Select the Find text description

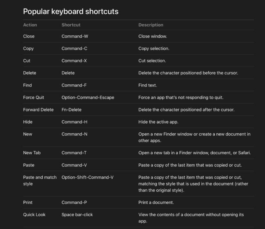[148, 85]
